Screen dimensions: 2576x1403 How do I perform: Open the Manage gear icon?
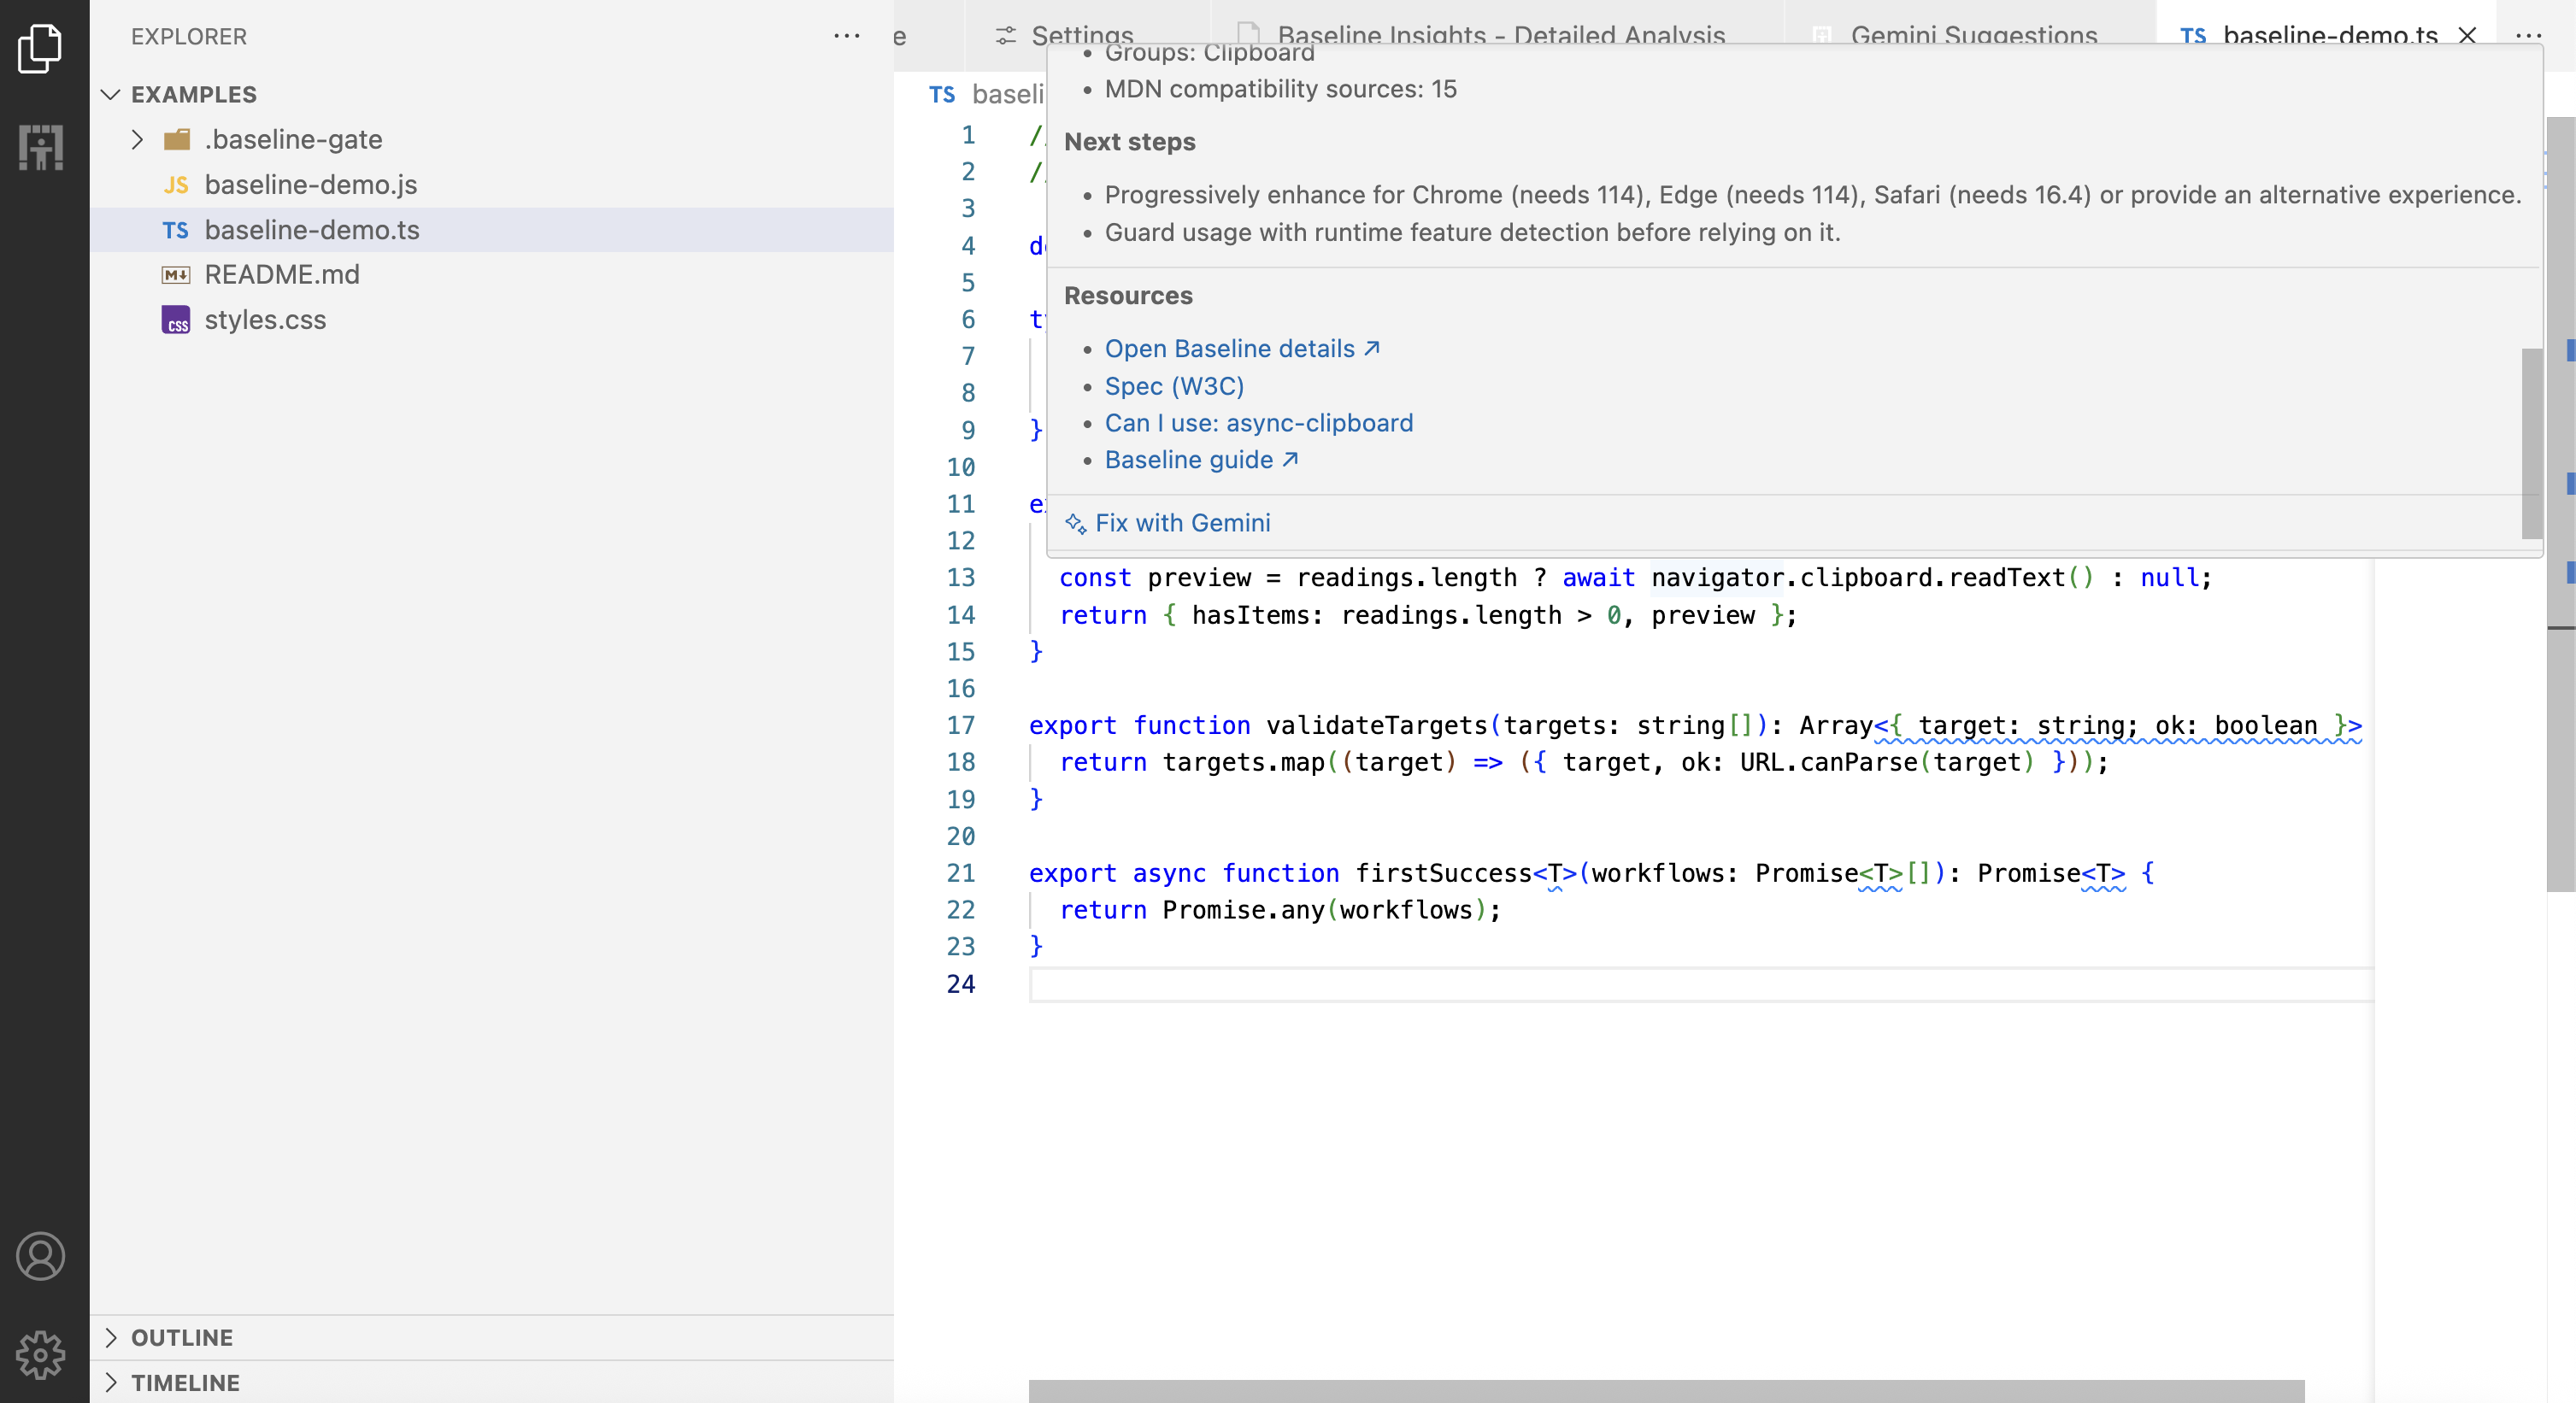click(x=40, y=1354)
